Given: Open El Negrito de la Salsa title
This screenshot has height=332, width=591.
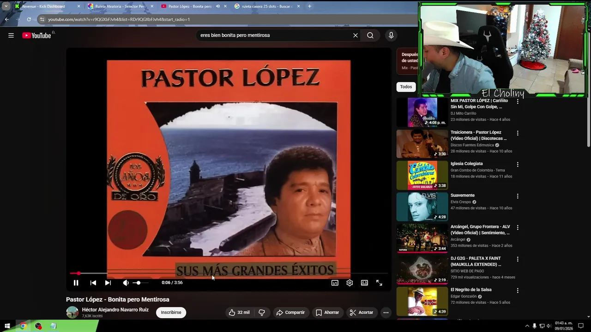Looking at the screenshot, I should (x=471, y=290).
